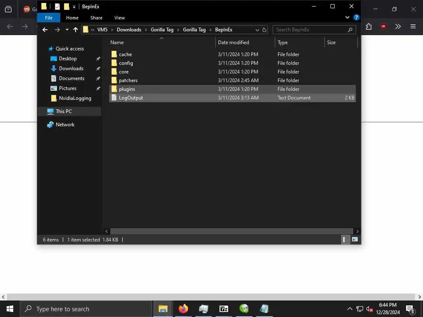This screenshot has height=317, width=423.
Task: Click the file list scroll left arrow
Action: tap(107, 231)
